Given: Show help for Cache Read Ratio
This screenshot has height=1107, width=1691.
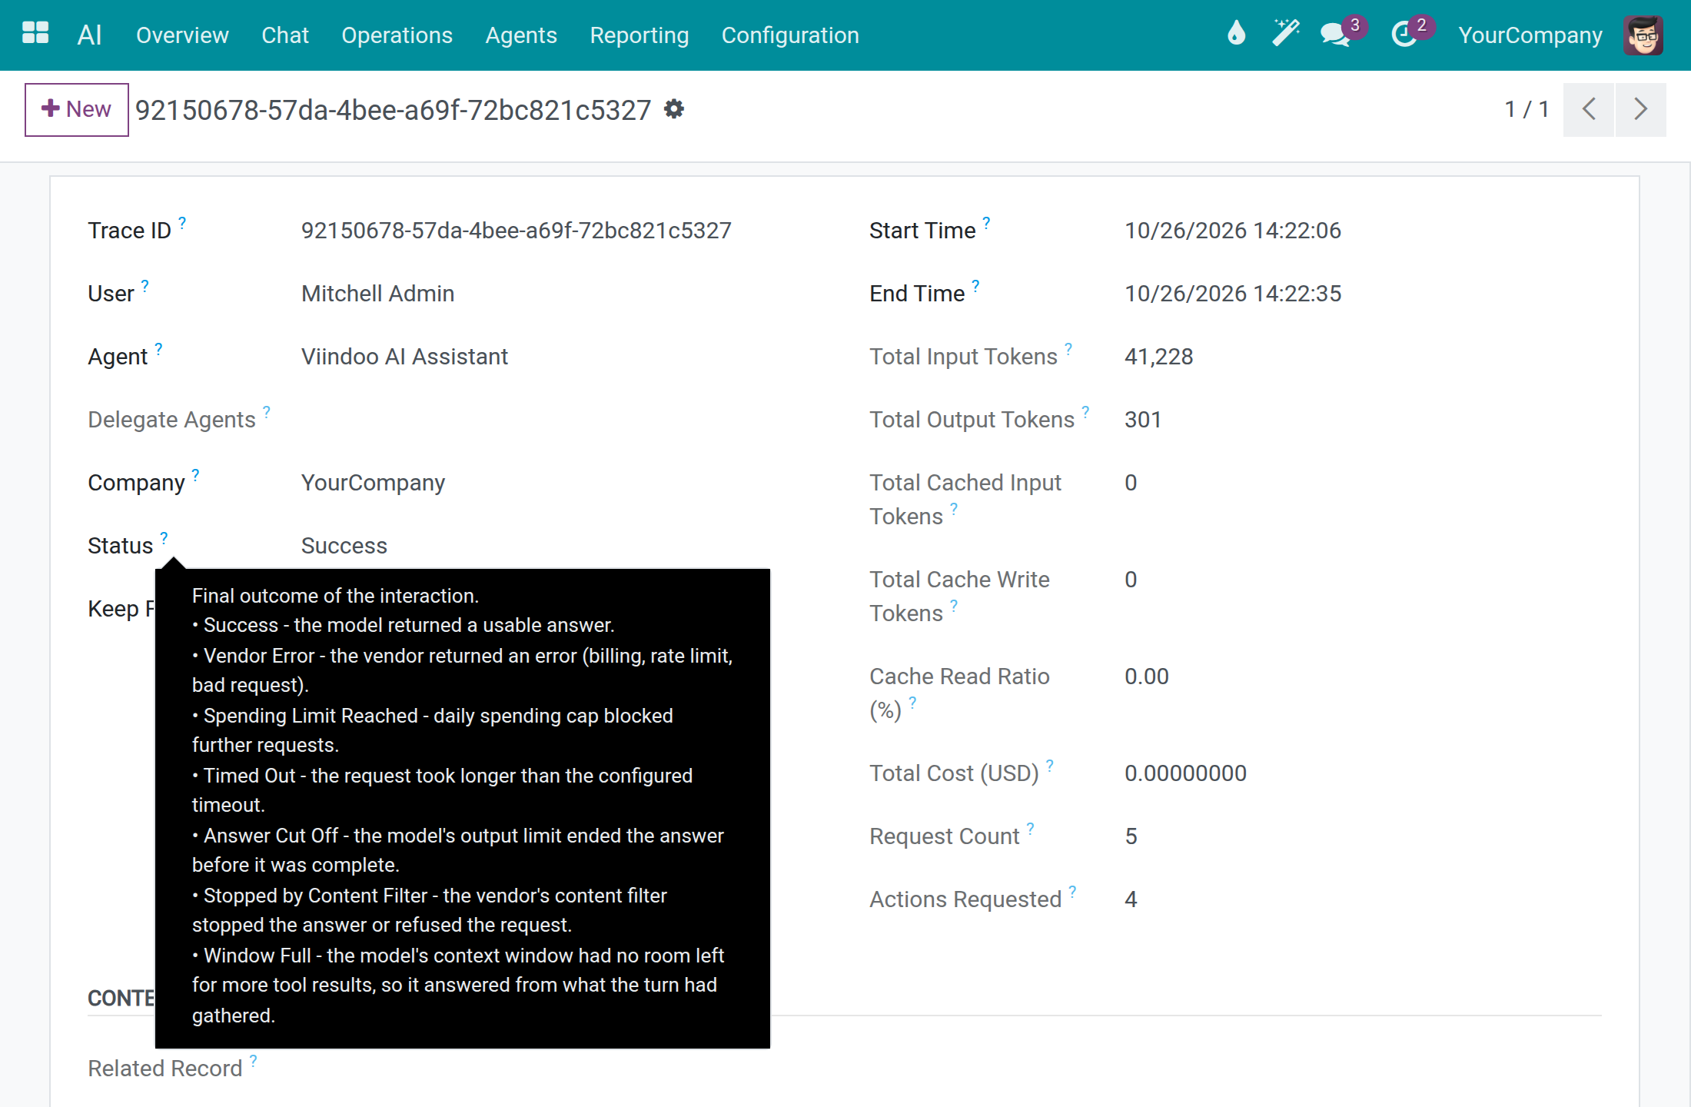Looking at the screenshot, I should click(x=912, y=702).
